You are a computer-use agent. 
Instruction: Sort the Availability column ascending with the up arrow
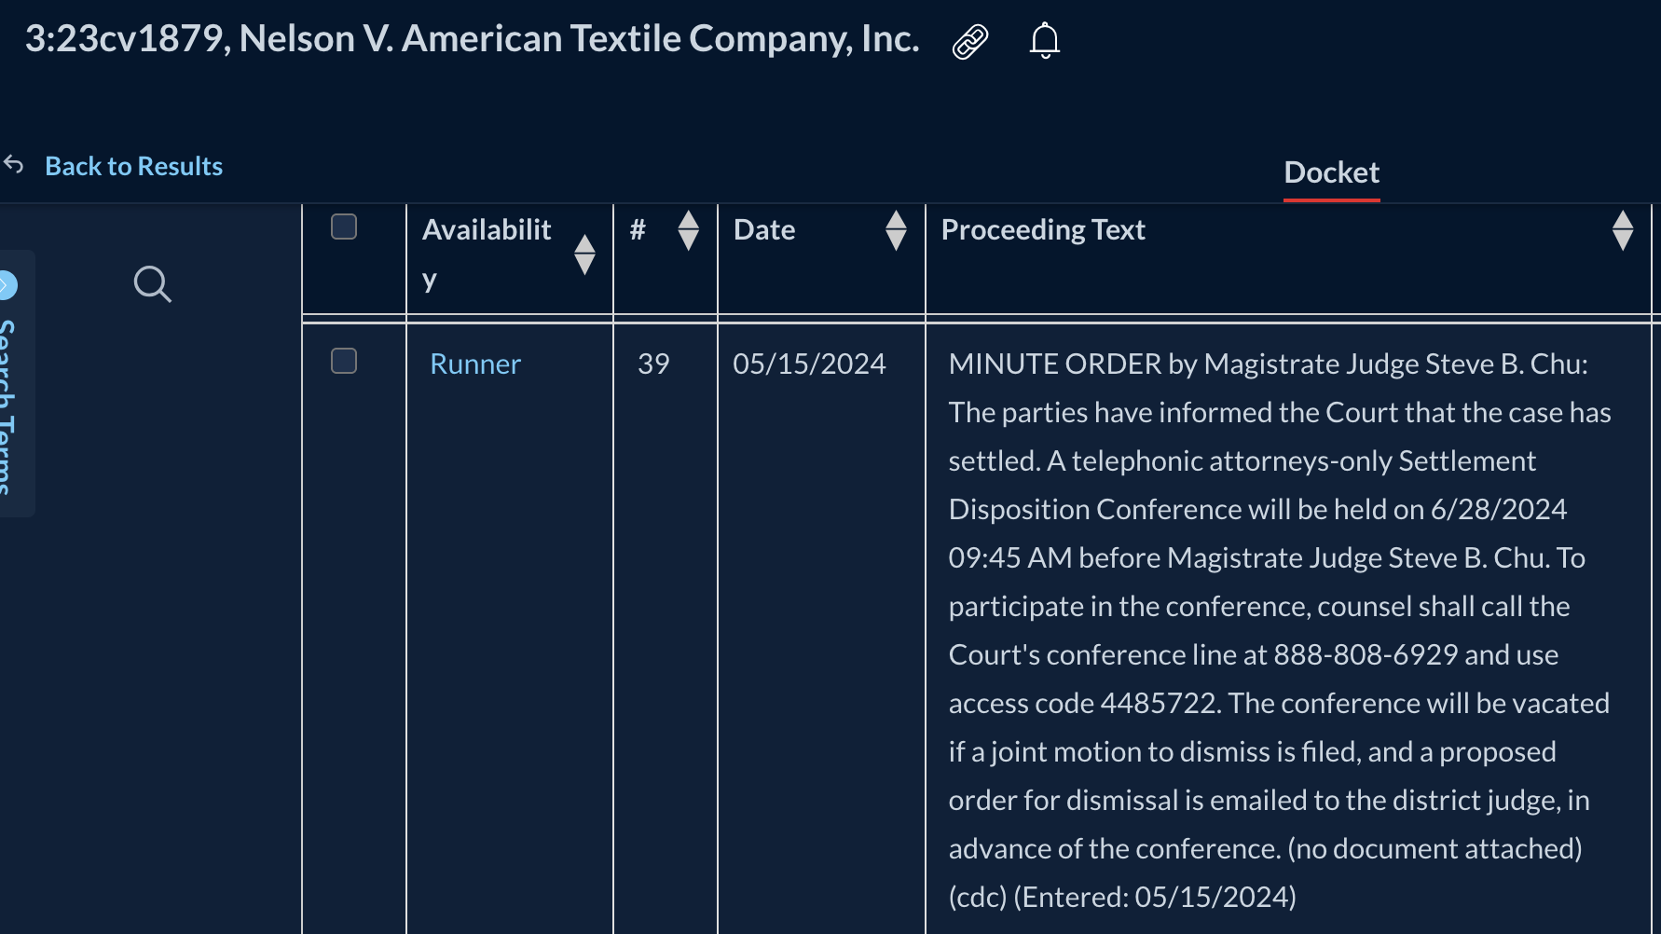click(584, 244)
